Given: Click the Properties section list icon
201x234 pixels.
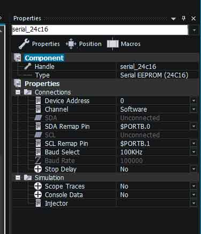Looking at the screenshot, I should pyautogui.click(x=18, y=83).
